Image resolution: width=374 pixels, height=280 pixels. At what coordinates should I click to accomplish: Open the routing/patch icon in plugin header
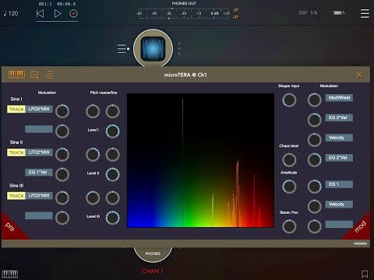click(x=34, y=75)
